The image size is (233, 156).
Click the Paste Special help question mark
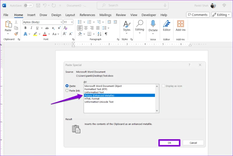click(x=189, y=65)
